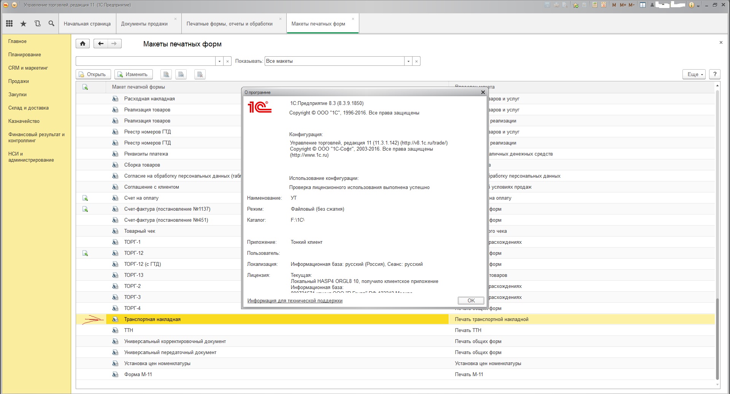Click the print icon in the title bar
The height and width of the screenshot is (394, 730).
pyautogui.click(x=557, y=5)
